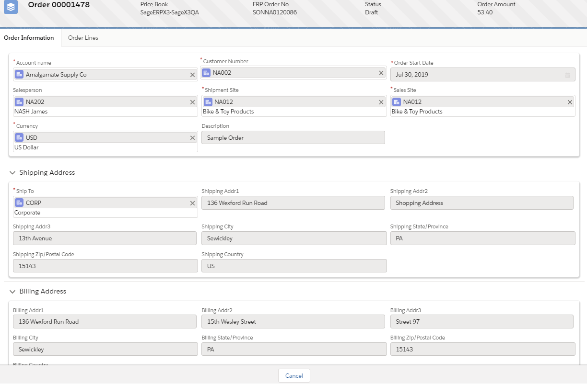Remove the Sales Site NA012 value
Screen dimensions: 587x384
pos(570,102)
